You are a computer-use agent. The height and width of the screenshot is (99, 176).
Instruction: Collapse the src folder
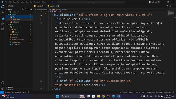pos(8,24)
